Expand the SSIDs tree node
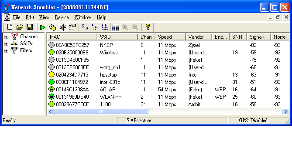292x167 pixels. 6,43
